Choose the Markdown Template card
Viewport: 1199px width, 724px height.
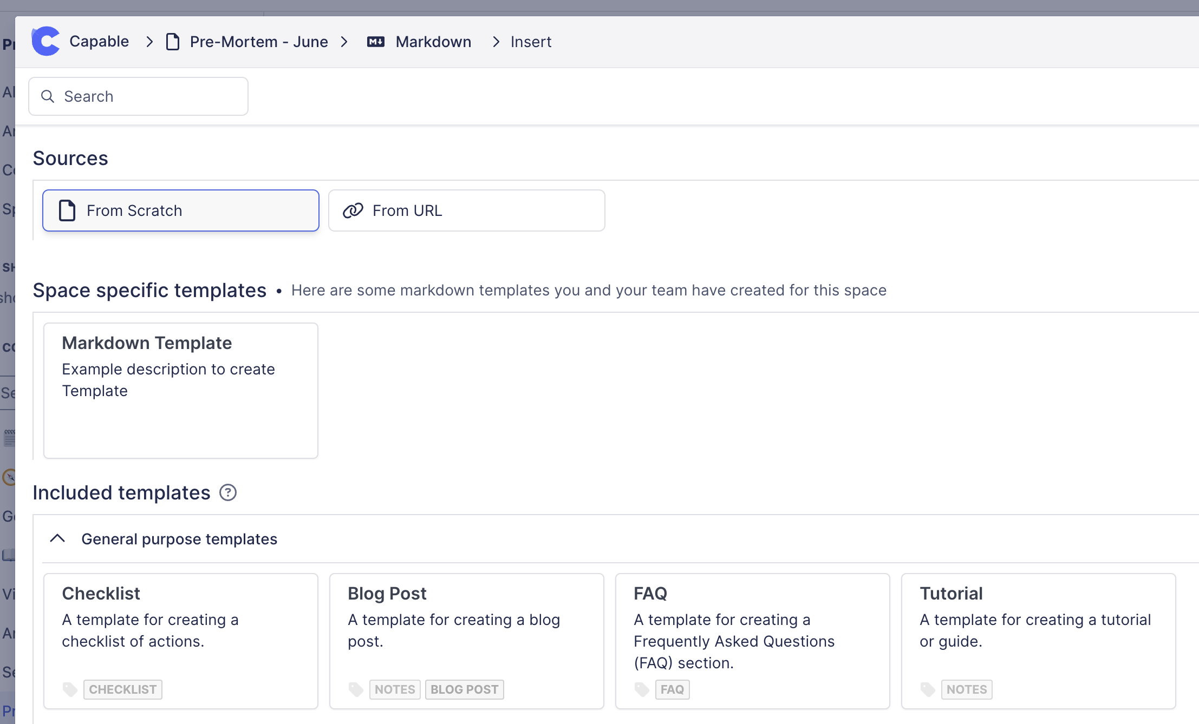(180, 390)
